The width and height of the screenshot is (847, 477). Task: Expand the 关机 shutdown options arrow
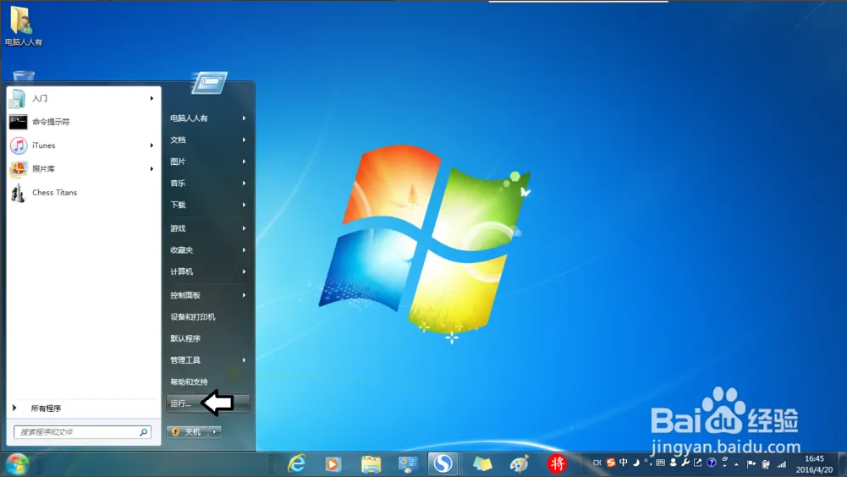(215, 432)
